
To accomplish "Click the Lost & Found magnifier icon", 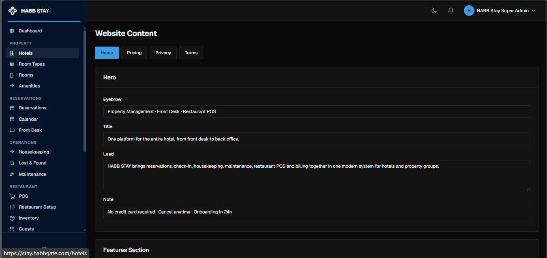I will [x=12, y=163].
